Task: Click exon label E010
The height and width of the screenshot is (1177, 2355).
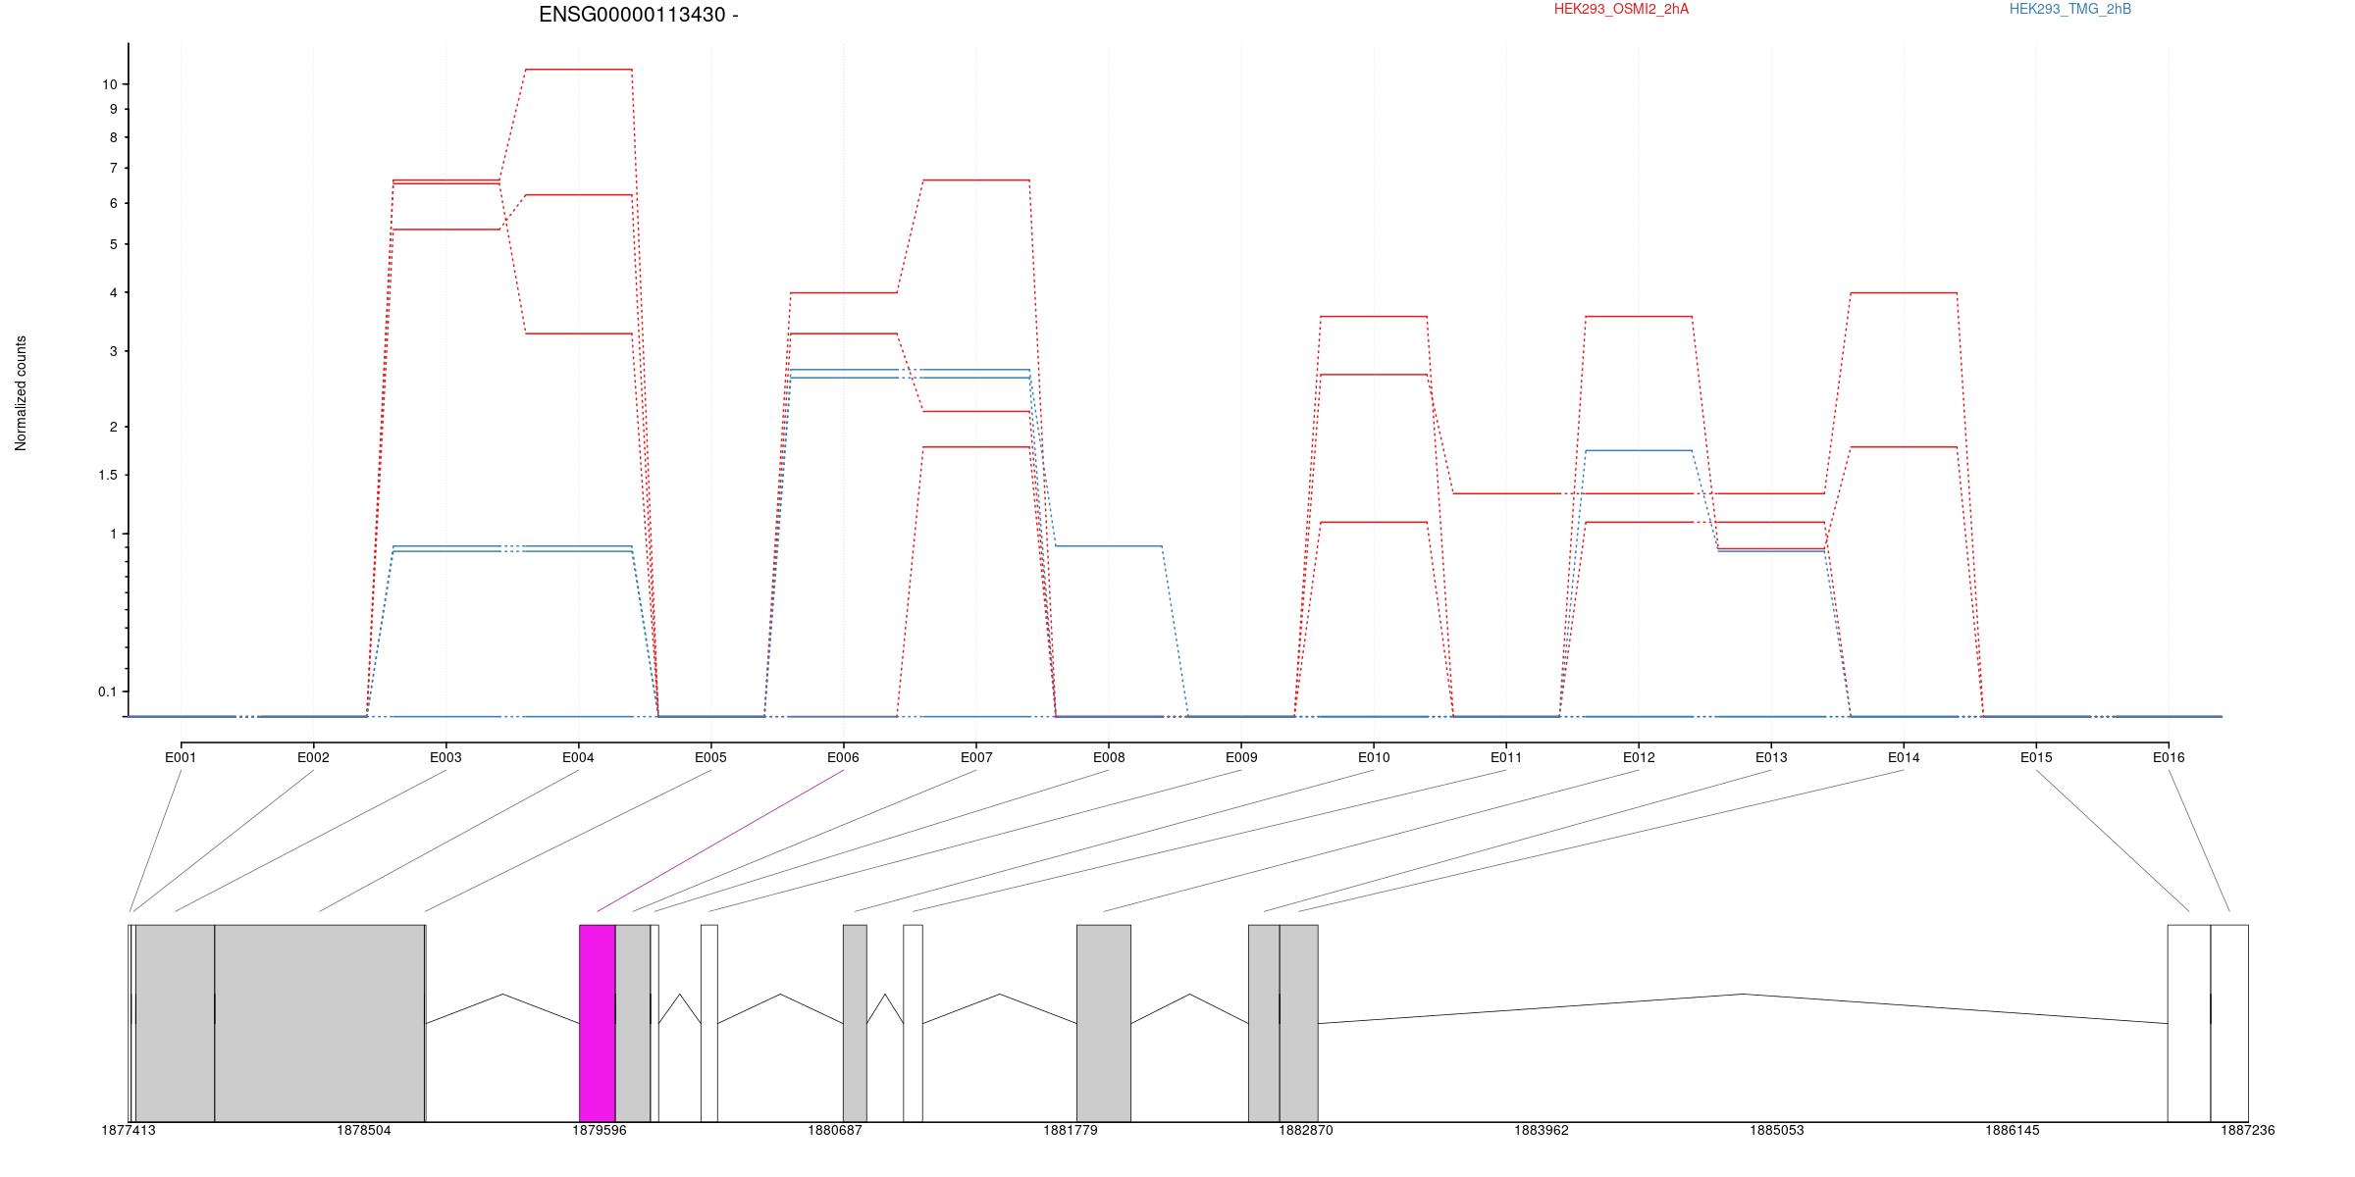Action: pos(1374,757)
